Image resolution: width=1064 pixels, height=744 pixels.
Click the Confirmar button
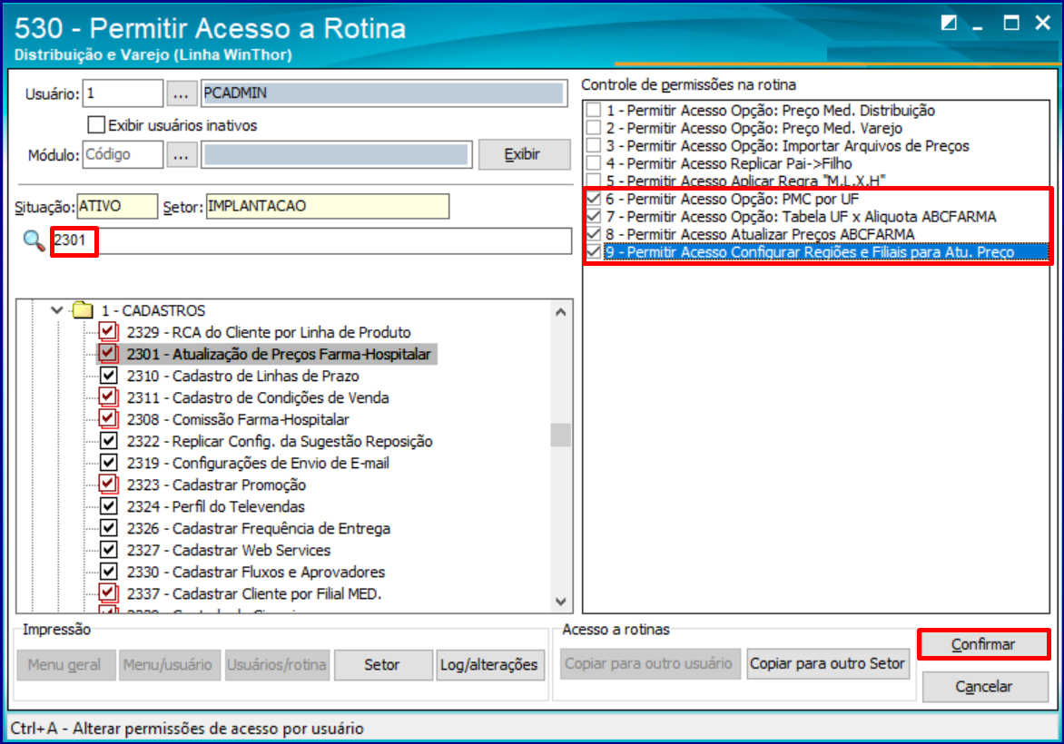pos(983,644)
